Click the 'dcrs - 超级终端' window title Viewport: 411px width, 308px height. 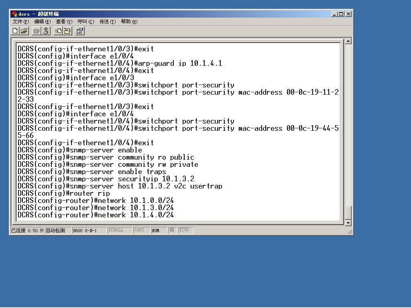(x=39, y=14)
